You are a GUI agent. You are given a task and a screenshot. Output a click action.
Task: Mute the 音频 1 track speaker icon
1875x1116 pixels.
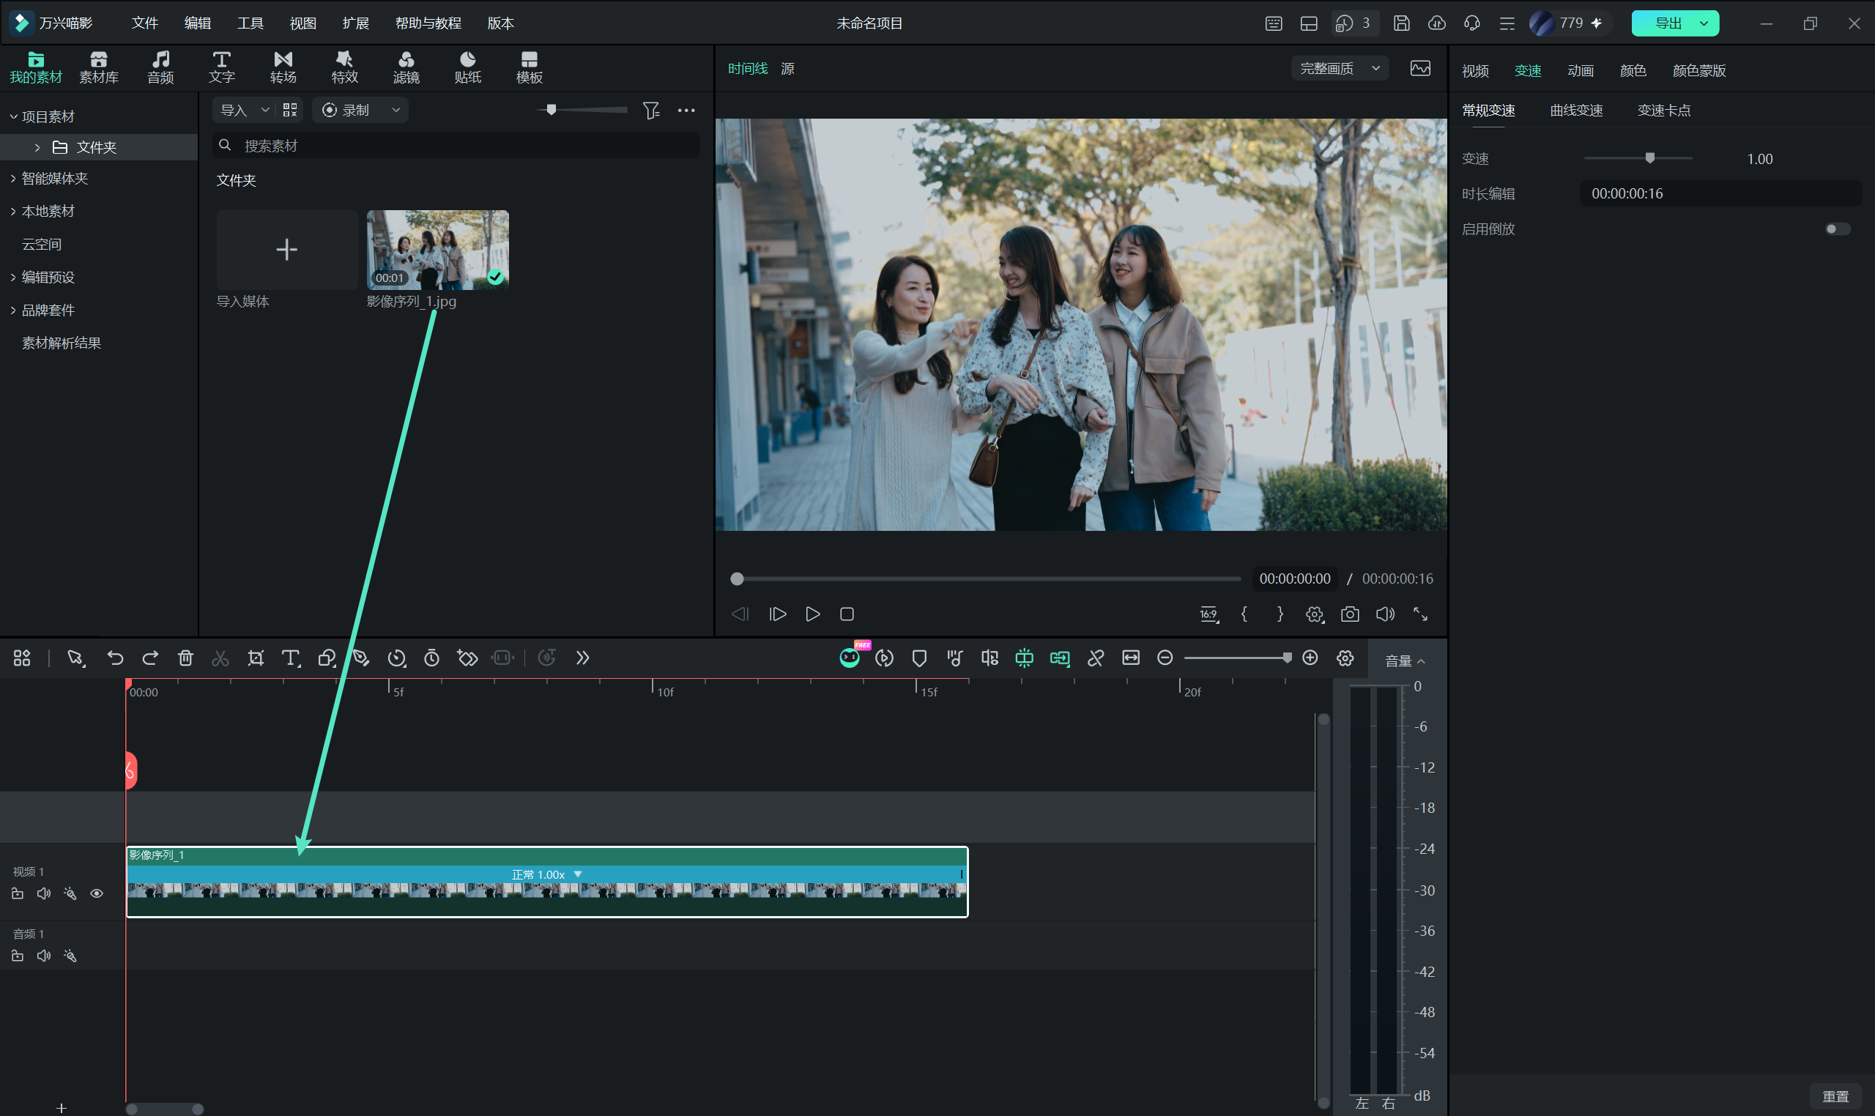[44, 956]
